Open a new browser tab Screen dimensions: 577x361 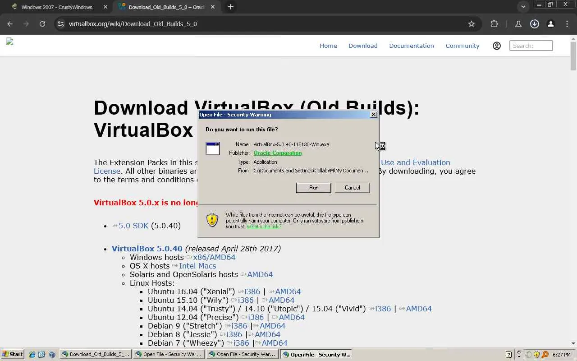click(231, 7)
